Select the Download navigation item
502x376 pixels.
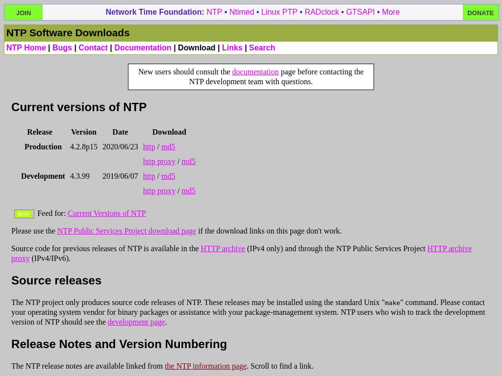[197, 47]
